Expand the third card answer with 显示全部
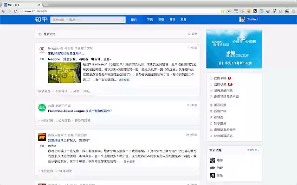 (x=129, y=161)
